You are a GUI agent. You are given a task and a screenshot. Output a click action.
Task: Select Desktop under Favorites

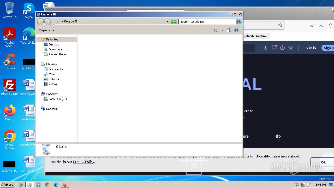click(x=54, y=44)
